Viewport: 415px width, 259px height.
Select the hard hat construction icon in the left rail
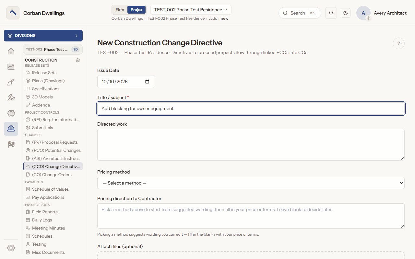coord(11,129)
